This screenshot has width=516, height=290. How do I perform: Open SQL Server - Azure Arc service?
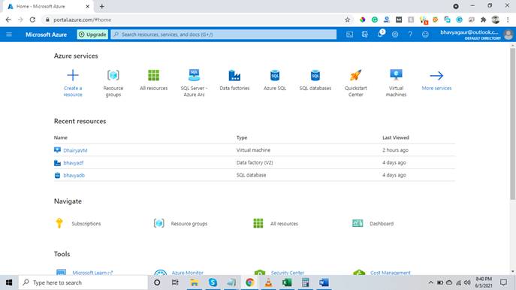click(x=194, y=83)
